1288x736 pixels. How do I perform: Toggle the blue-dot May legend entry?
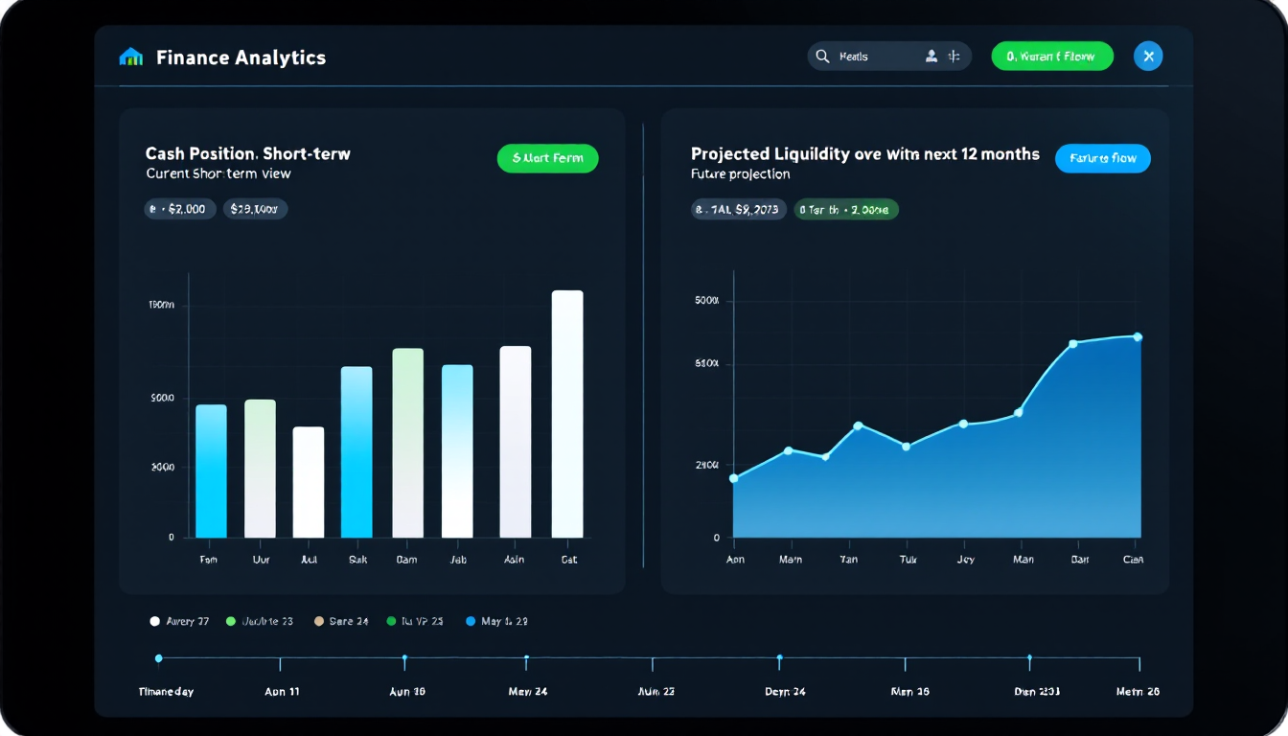pos(497,621)
